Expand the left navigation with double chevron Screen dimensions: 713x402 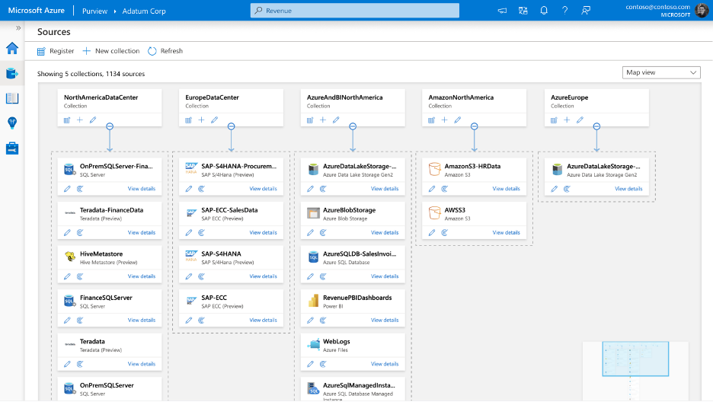click(x=18, y=27)
